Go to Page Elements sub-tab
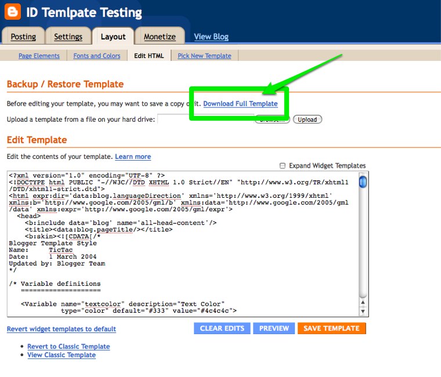This screenshot has height=377, width=441. pos(39,56)
